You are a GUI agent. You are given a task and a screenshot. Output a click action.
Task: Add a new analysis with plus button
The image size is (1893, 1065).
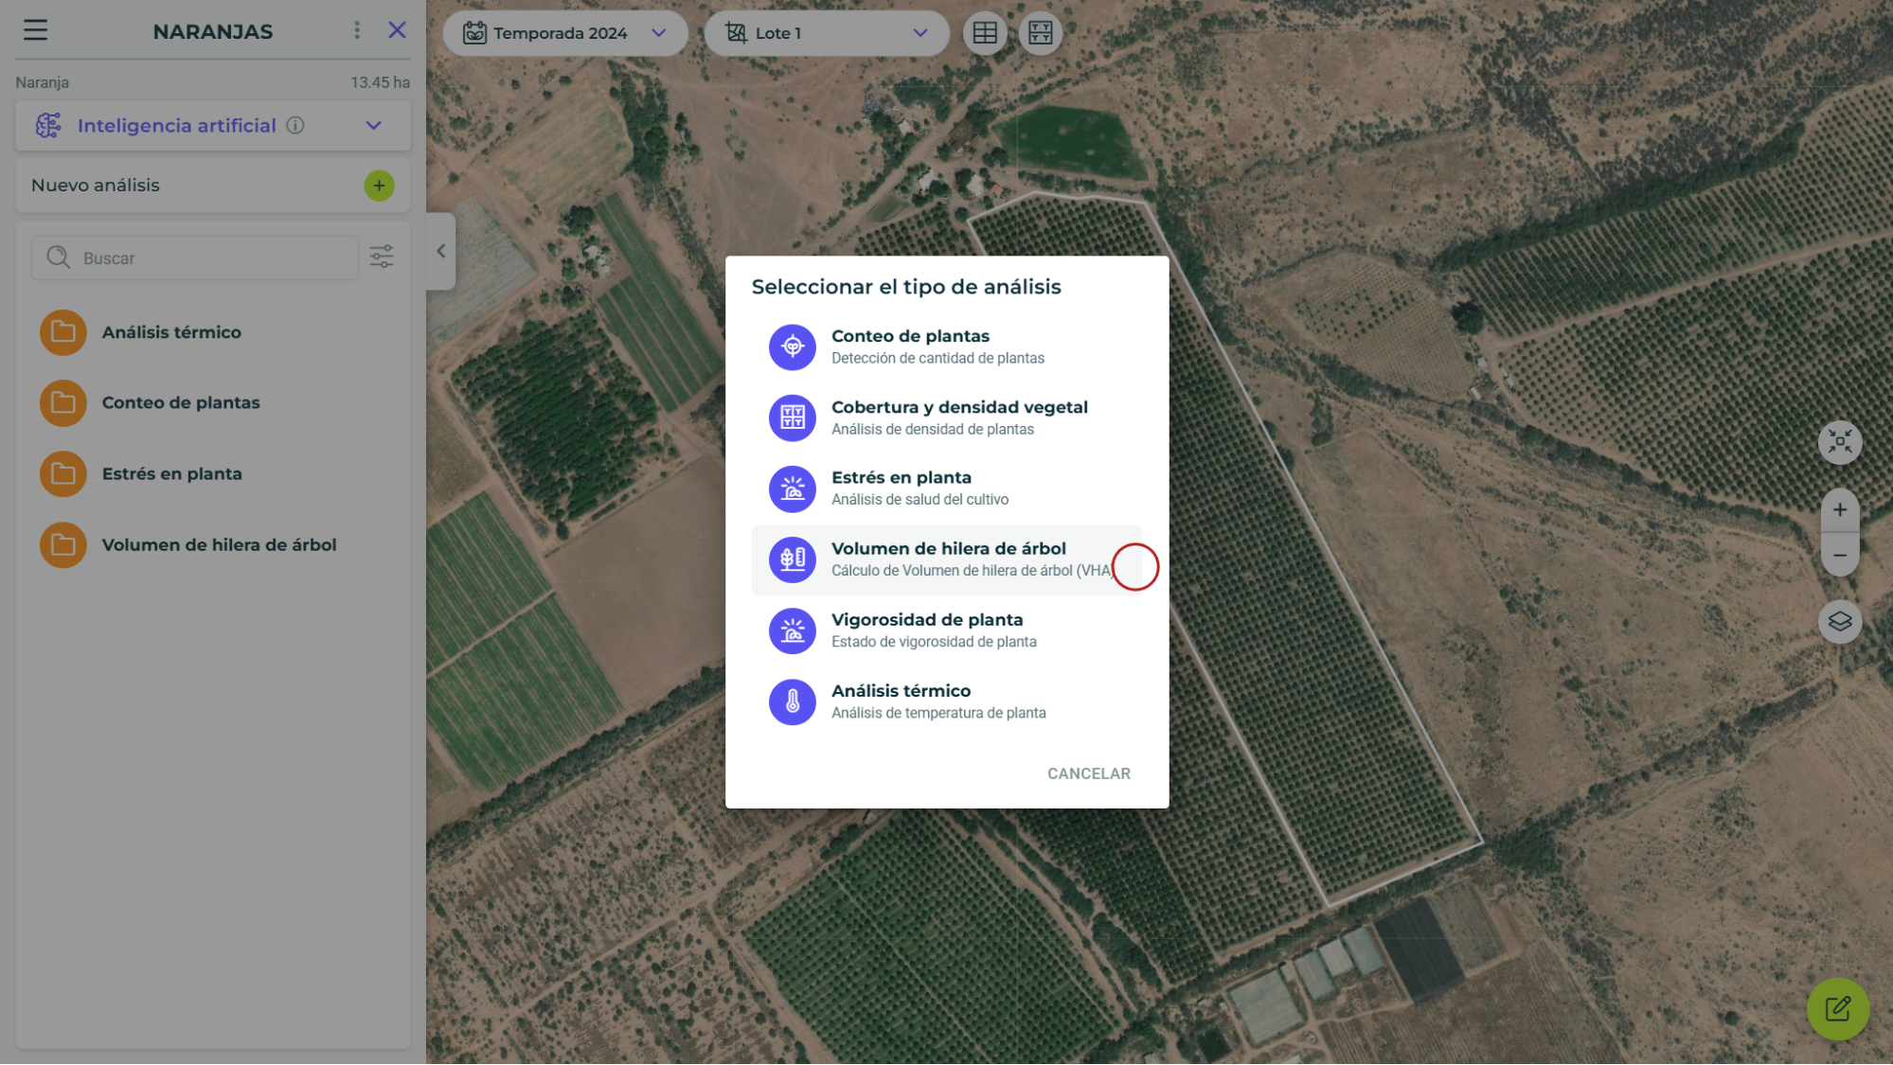379,186
